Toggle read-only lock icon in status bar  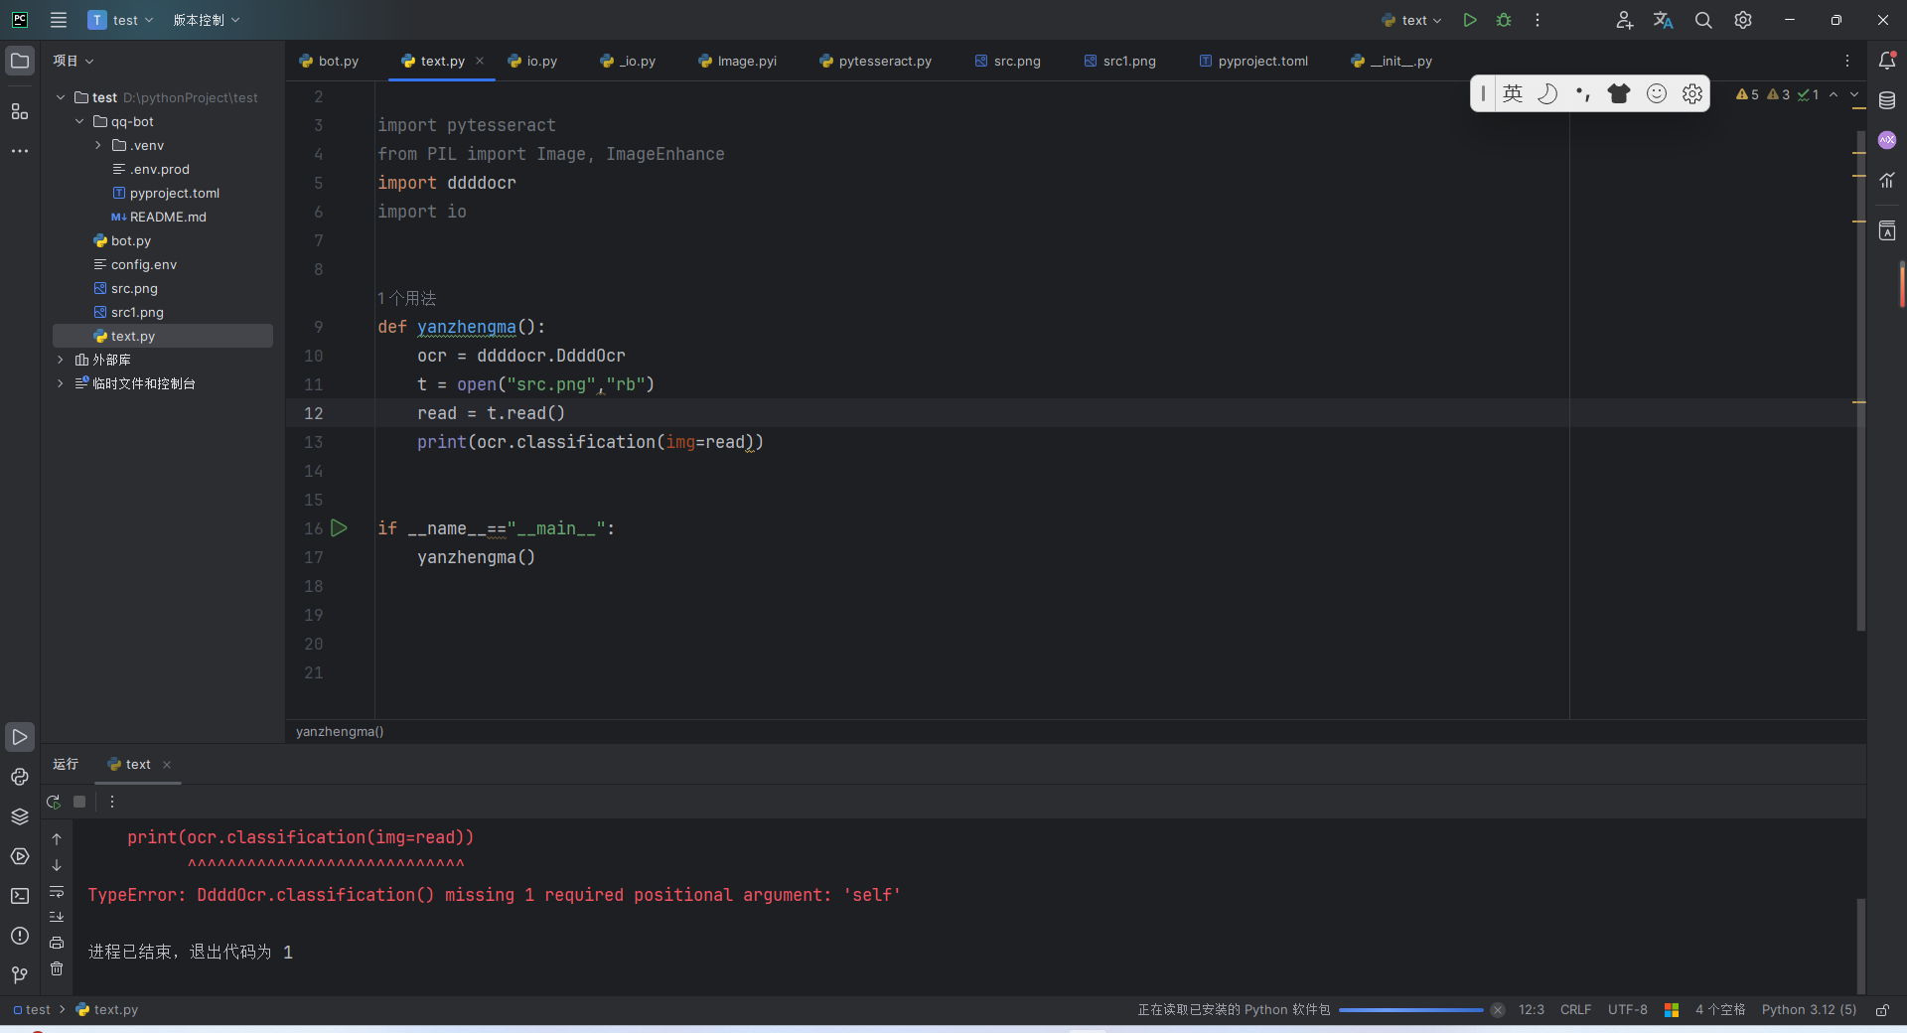click(1882, 1010)
